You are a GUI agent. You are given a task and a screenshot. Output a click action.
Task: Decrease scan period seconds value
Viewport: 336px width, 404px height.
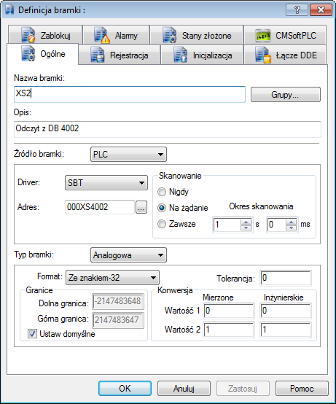246,228
